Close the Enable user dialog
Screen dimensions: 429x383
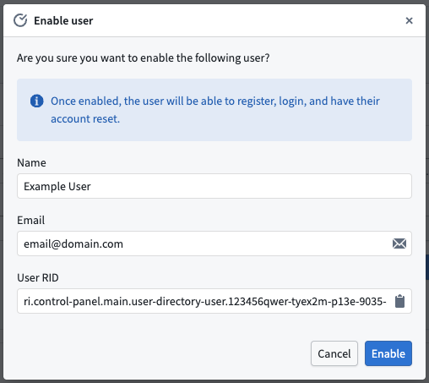coord(409,20)
